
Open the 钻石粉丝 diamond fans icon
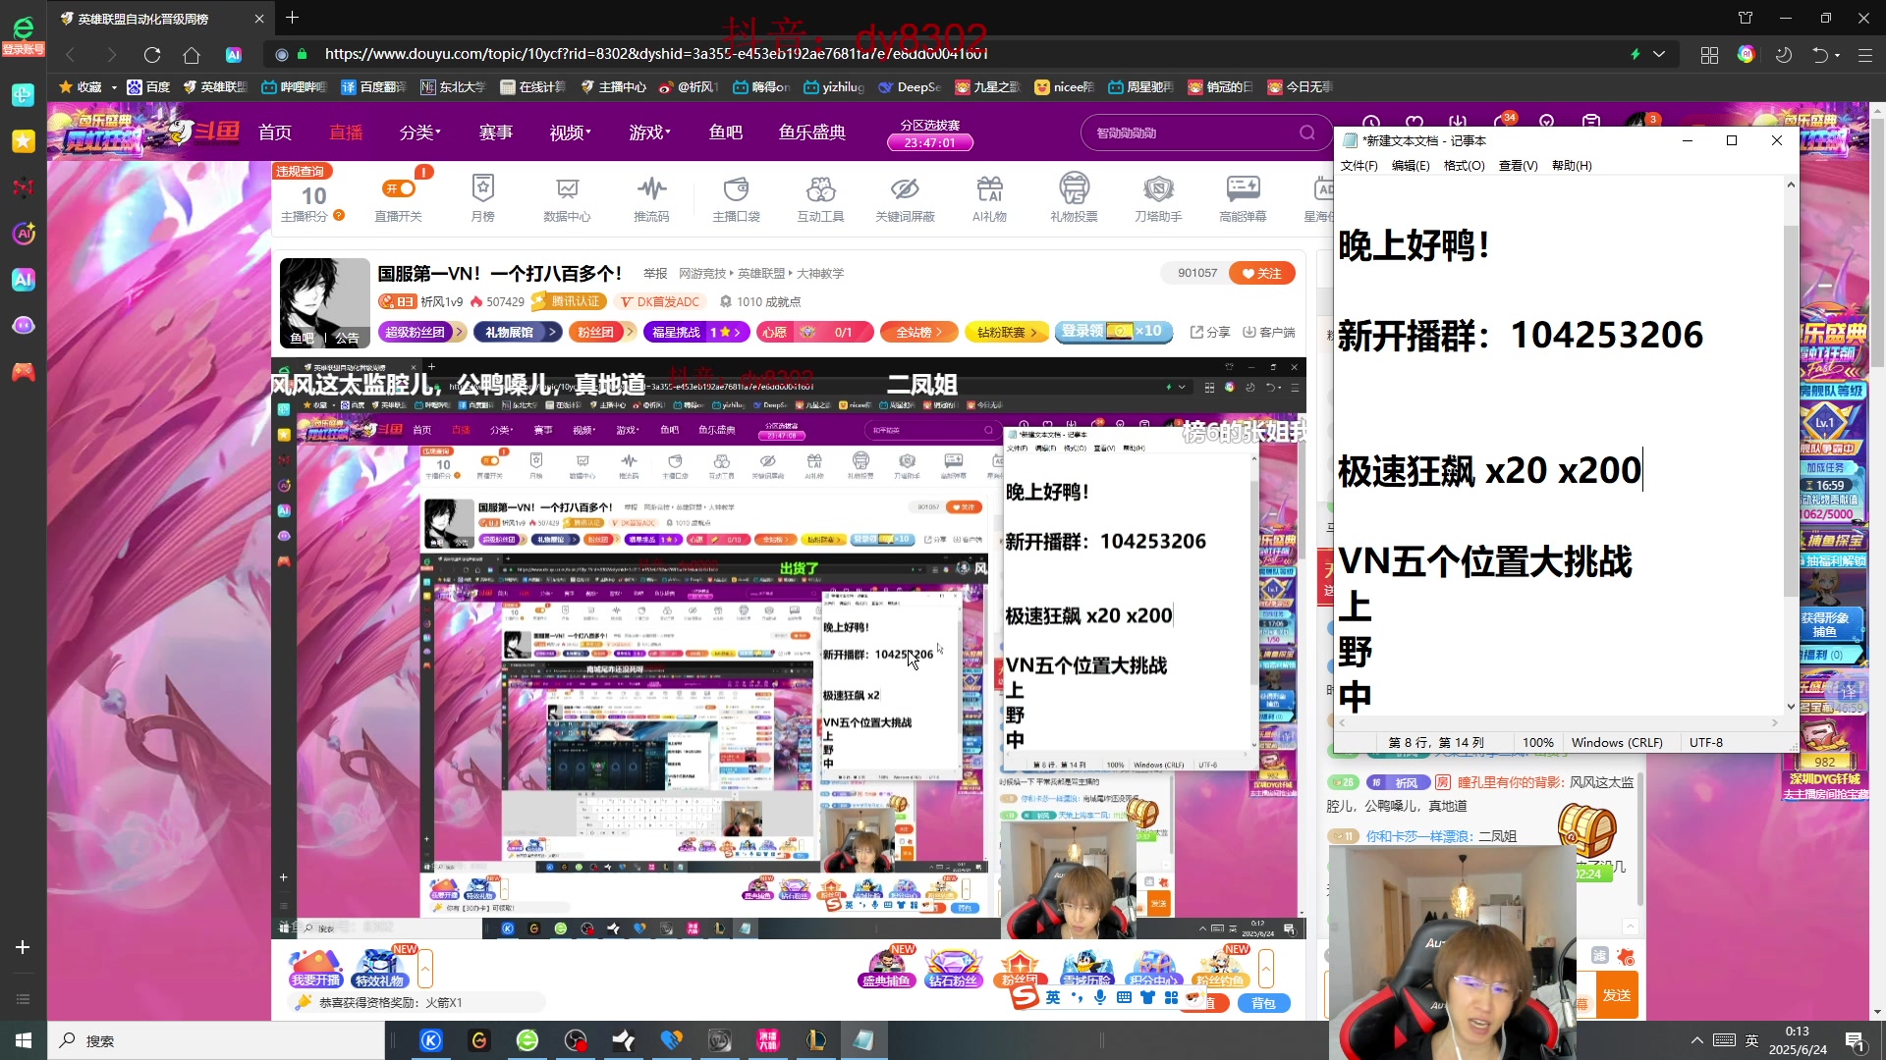[953, 968]
